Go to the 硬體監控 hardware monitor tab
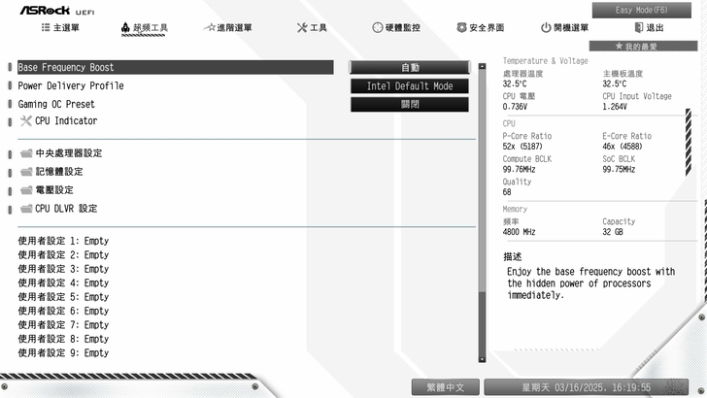 pos(396,28)
